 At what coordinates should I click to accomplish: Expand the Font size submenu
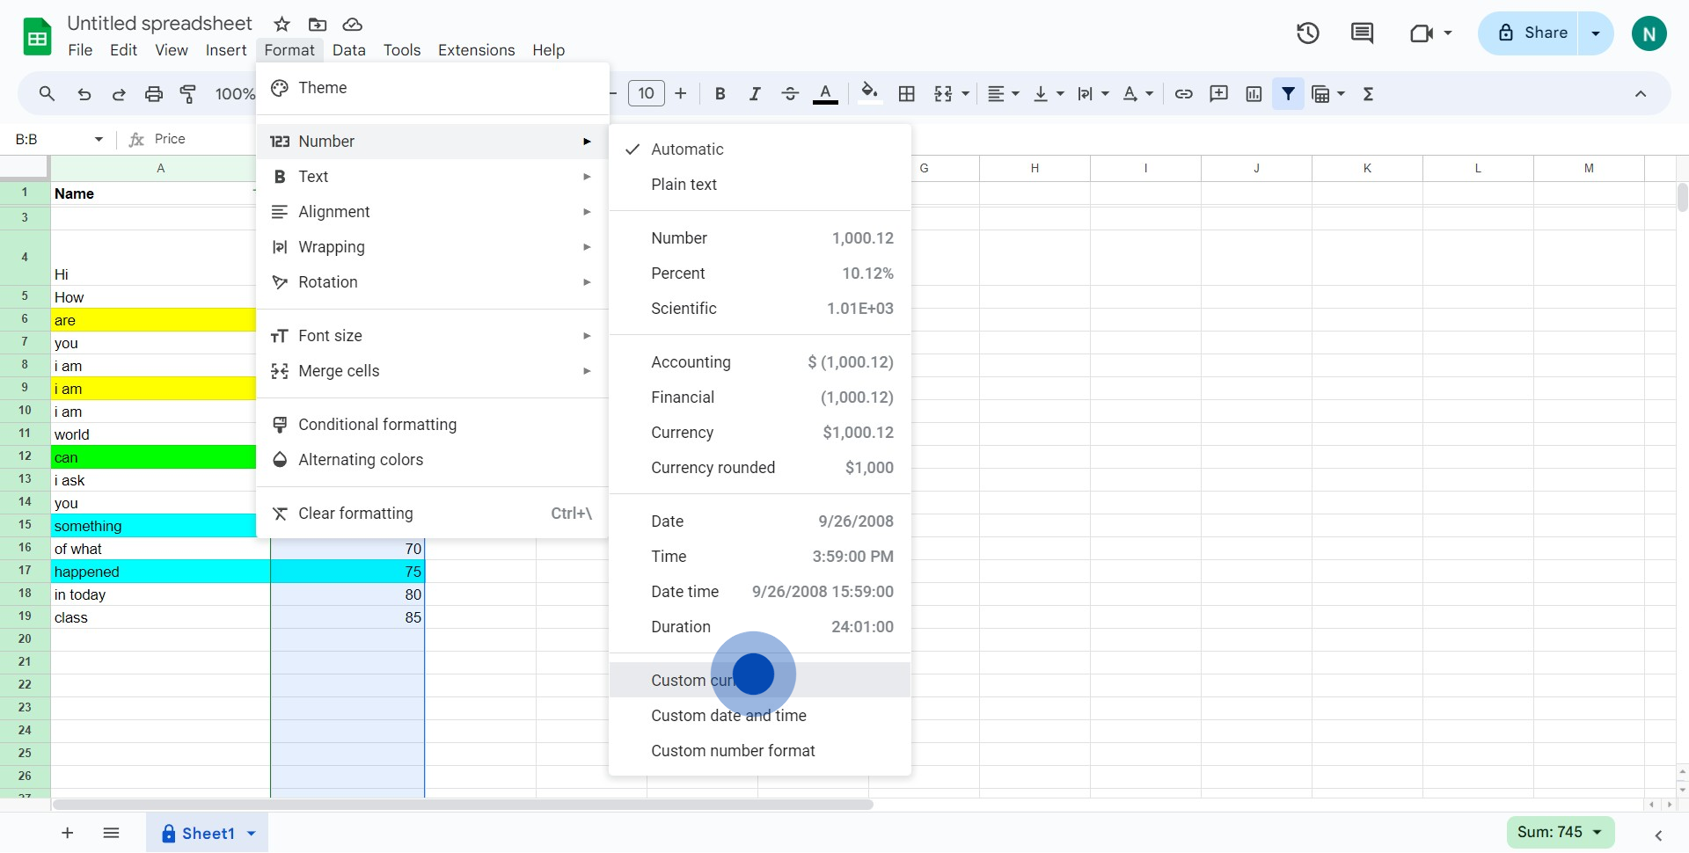tap(433, 336)
